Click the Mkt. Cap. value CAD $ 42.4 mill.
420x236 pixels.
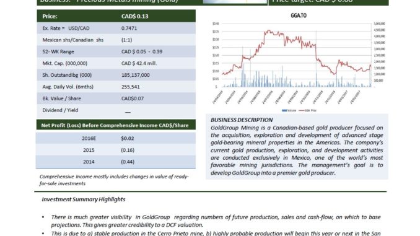(139, 63)
